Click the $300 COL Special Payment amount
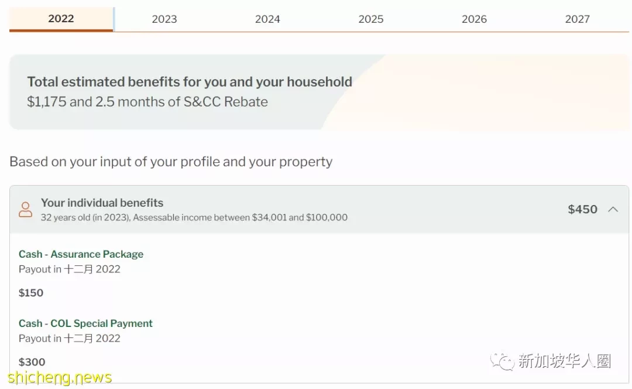 click(x=32, y=362)
